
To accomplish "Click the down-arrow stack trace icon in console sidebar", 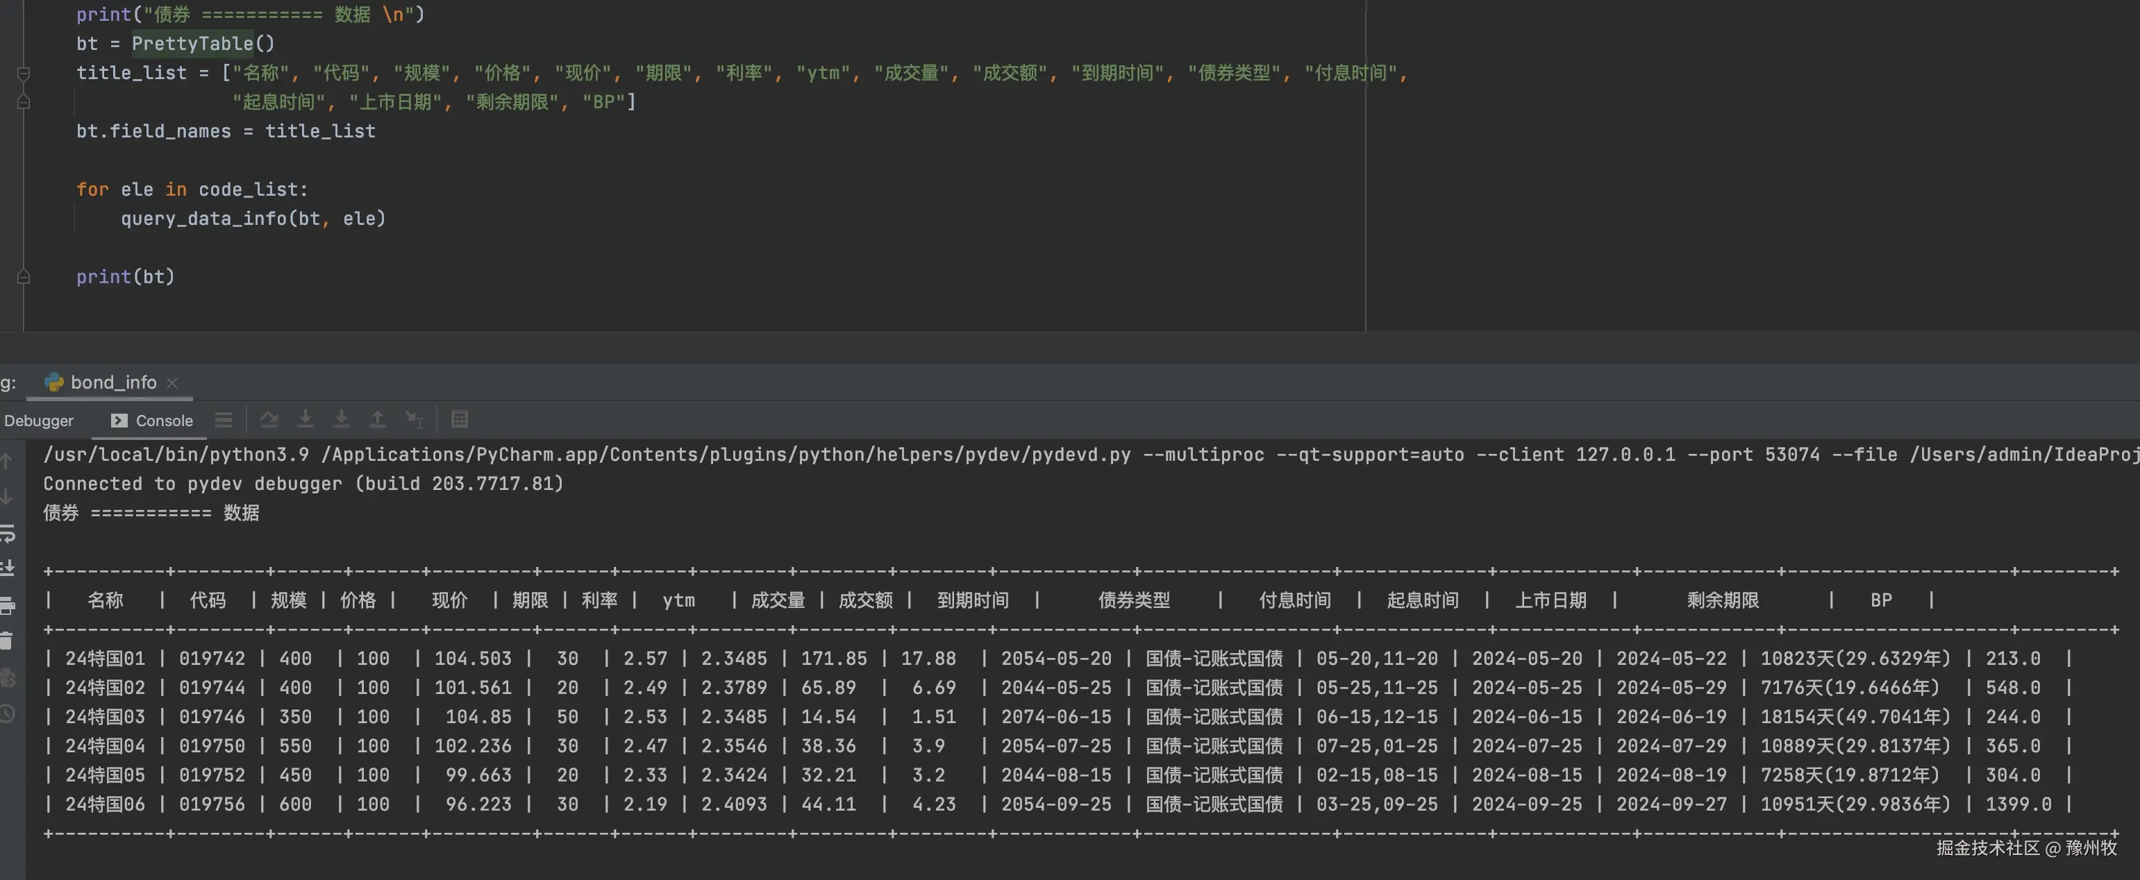I will [x=7, y=496].
